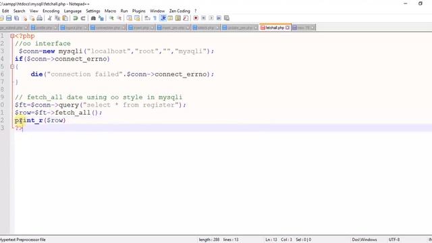
Task: Open the Macro menu
Action: tap(110, 11)
